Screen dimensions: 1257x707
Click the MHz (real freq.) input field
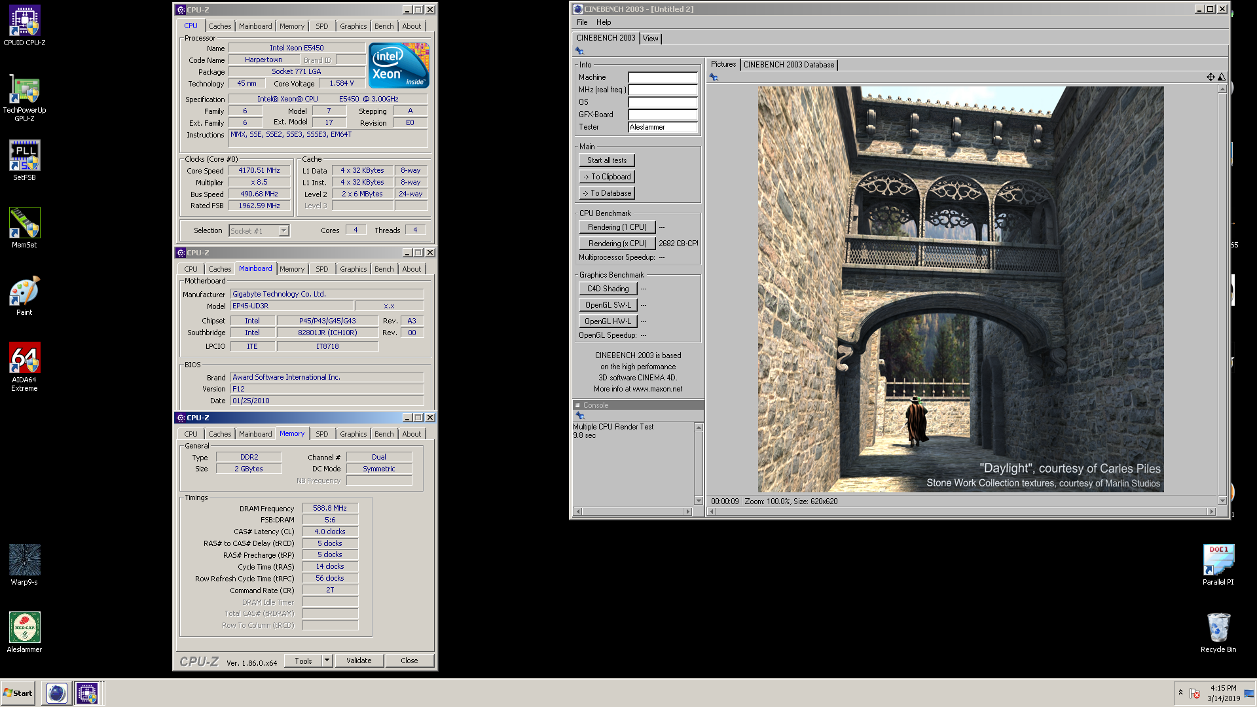[663, 90]
